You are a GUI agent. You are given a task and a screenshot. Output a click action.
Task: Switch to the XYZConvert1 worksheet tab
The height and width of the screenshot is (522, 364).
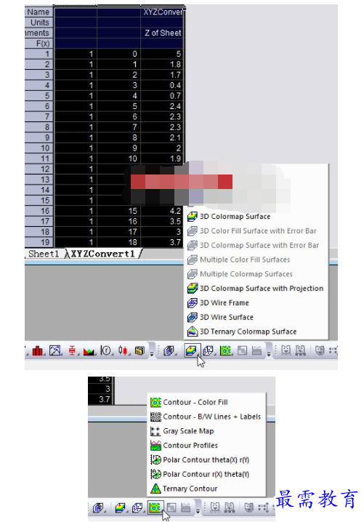(x=103, y=254)
